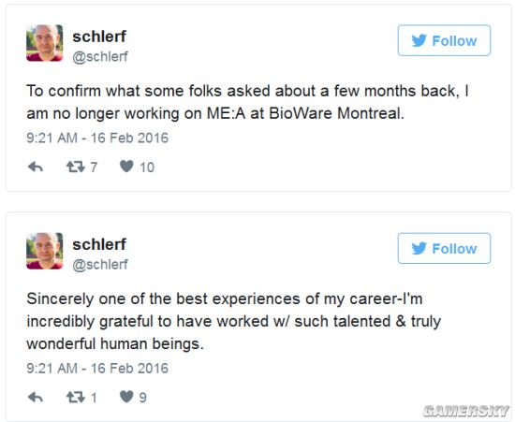Like the first tweet with 10 likes

pyautogui.click(x=126, y=167)
